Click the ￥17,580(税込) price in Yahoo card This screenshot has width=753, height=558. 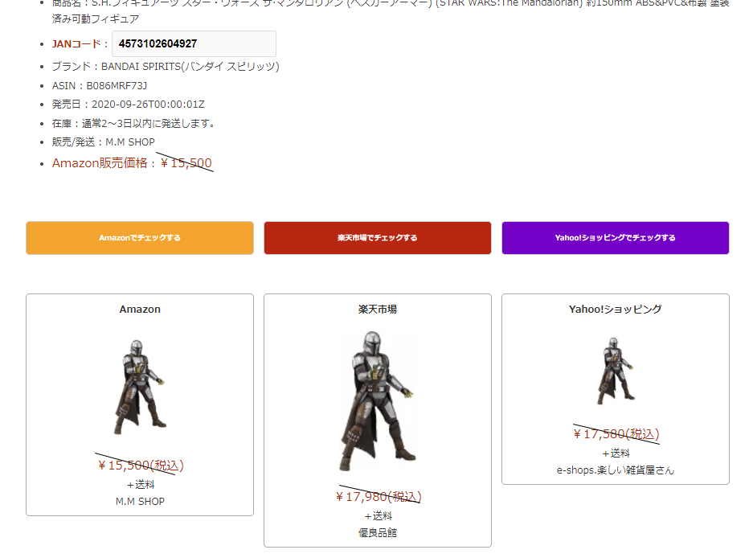tap(616, 434)
